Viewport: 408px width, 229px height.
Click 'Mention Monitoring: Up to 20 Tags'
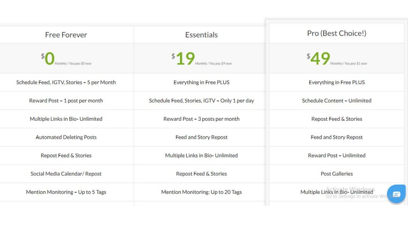(x=201, y=192)
